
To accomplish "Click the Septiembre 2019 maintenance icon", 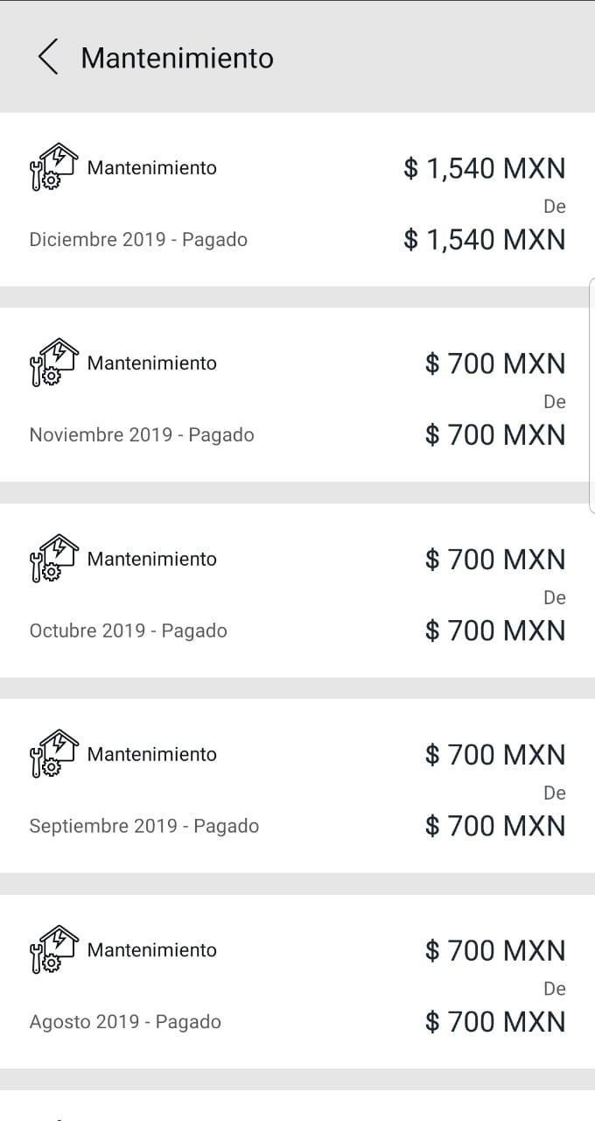I will [x=53, y=754].
